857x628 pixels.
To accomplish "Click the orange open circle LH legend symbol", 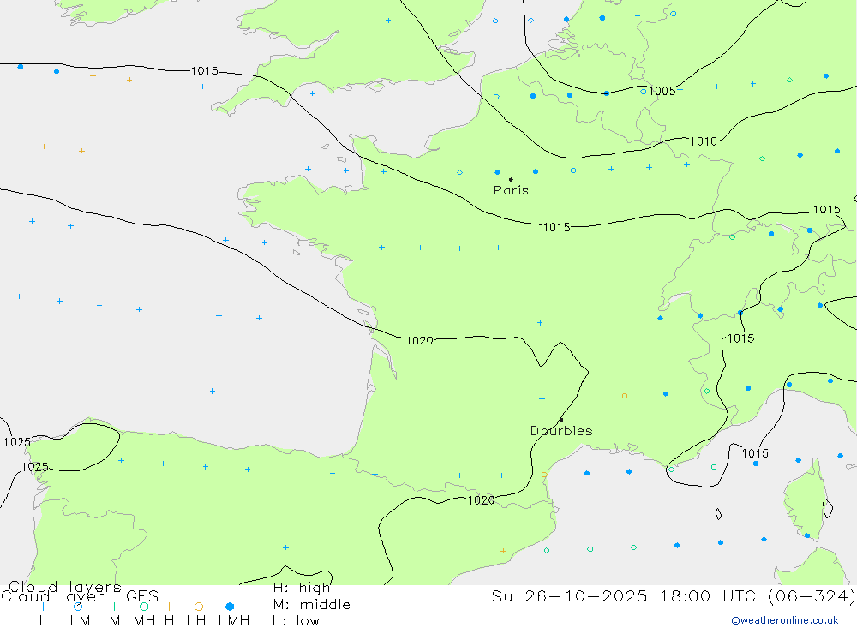I will coord(199,607).
